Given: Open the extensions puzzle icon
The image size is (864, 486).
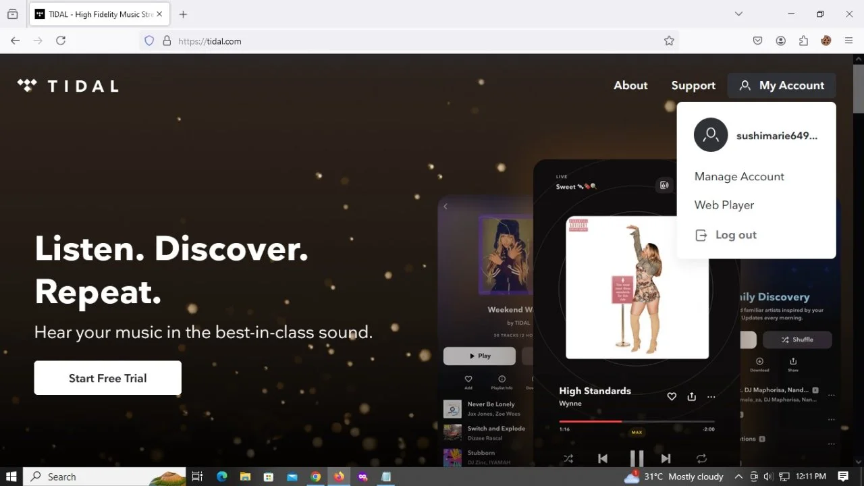Looking at the screenshot, I should tap(803, 40).
